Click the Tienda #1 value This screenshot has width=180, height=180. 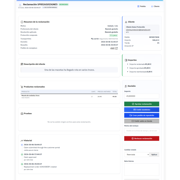pyautogui.click(x=158, y=43)
